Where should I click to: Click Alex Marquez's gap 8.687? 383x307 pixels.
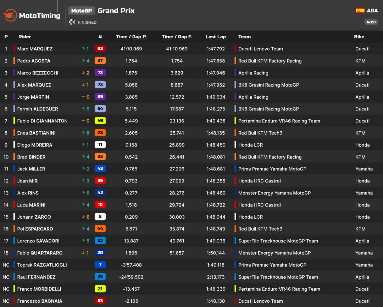[177, 85]
